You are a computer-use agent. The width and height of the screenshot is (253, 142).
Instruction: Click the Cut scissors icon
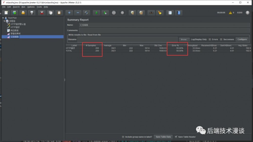42,13
